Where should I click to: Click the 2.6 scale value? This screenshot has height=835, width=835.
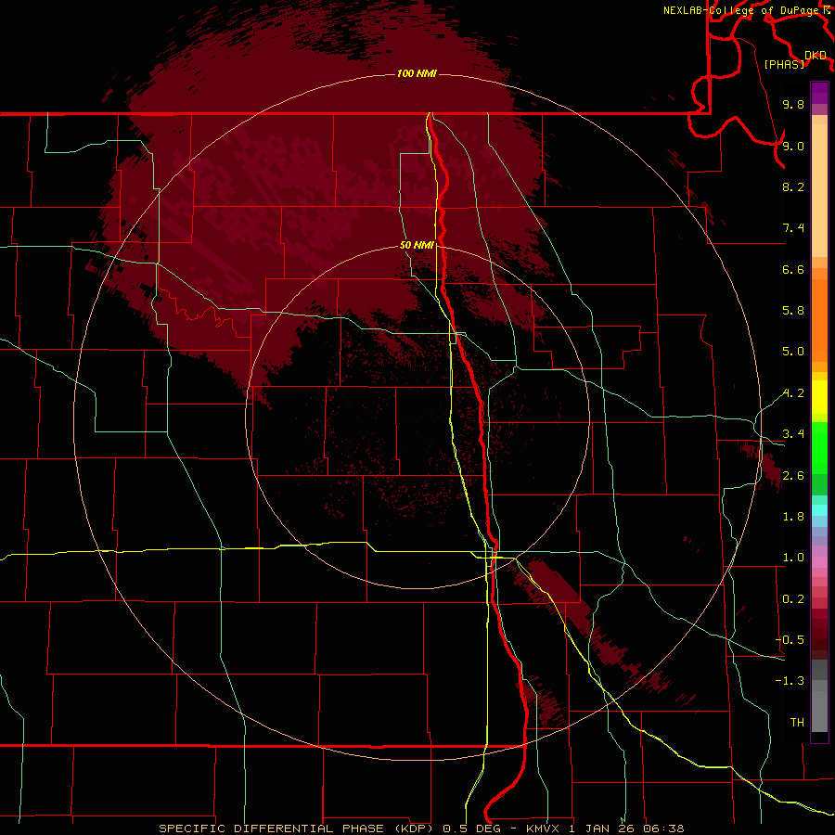793,475
